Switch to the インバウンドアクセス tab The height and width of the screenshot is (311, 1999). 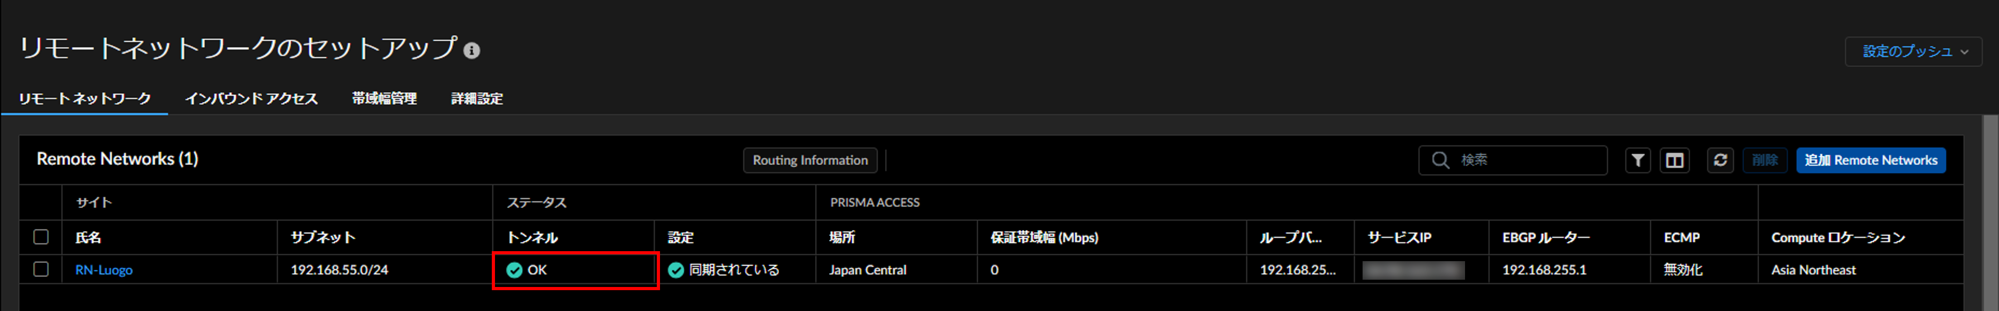(x=252, y=98)
